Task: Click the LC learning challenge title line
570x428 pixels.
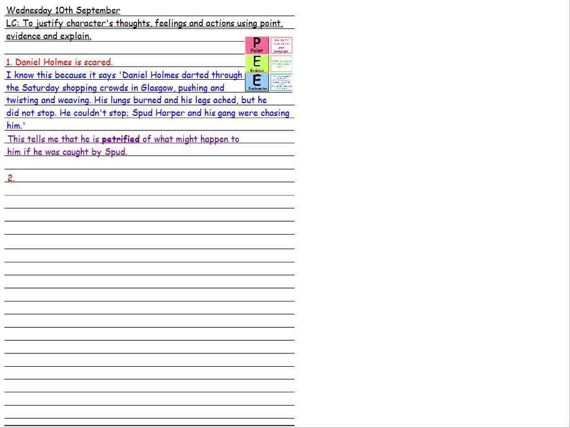Action: pyautogui.click(x=144, y=23)
